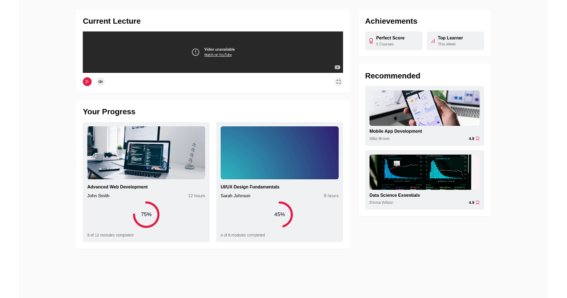The image size is (567, 298).
Task: Select the bookmark icon on Mobile App Development
Action: (477, 138)
